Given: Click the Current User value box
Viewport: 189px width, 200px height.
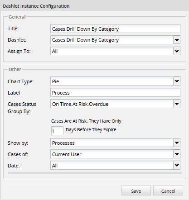Looking at the screenshot, I should (112, 154).
